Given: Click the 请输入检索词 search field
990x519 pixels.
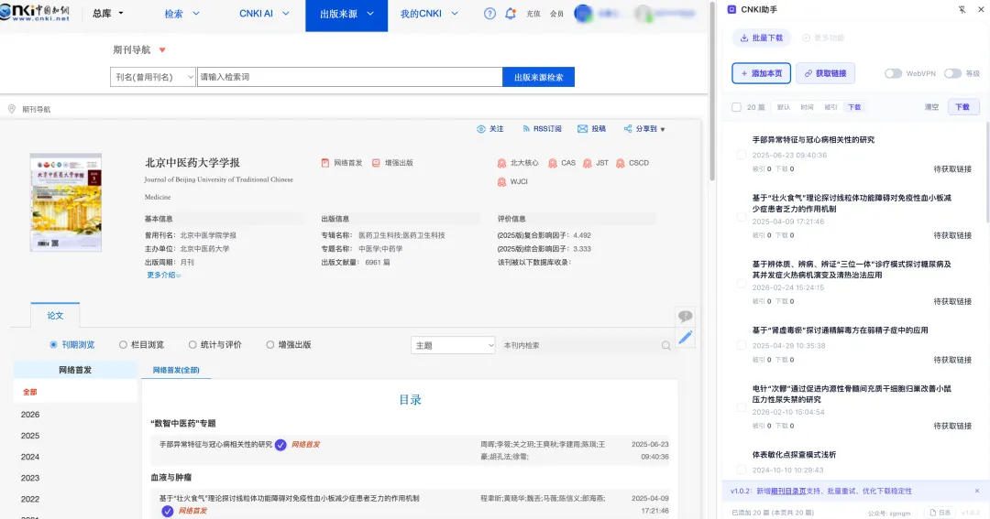Looking at the screenshot, I should click(350, 77).
